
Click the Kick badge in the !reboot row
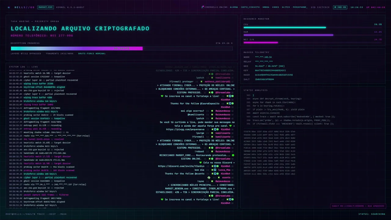pos(212,152)
